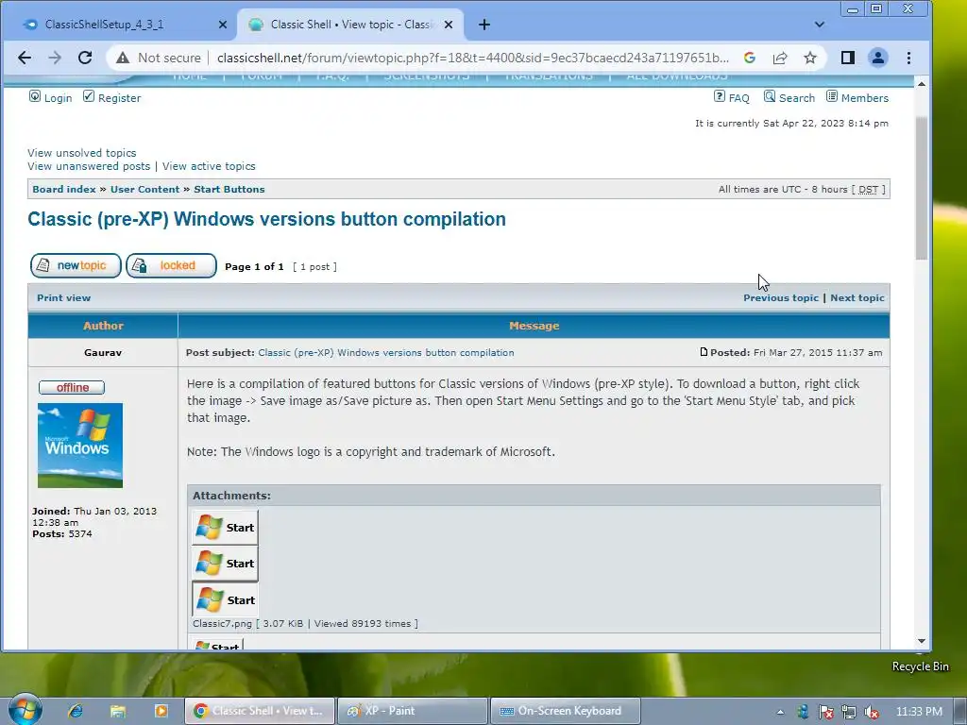Image resolution: width=967 pixels, height=725 pixels.
Task: Click the DST abbreviation text
Action: click(868, 189)
